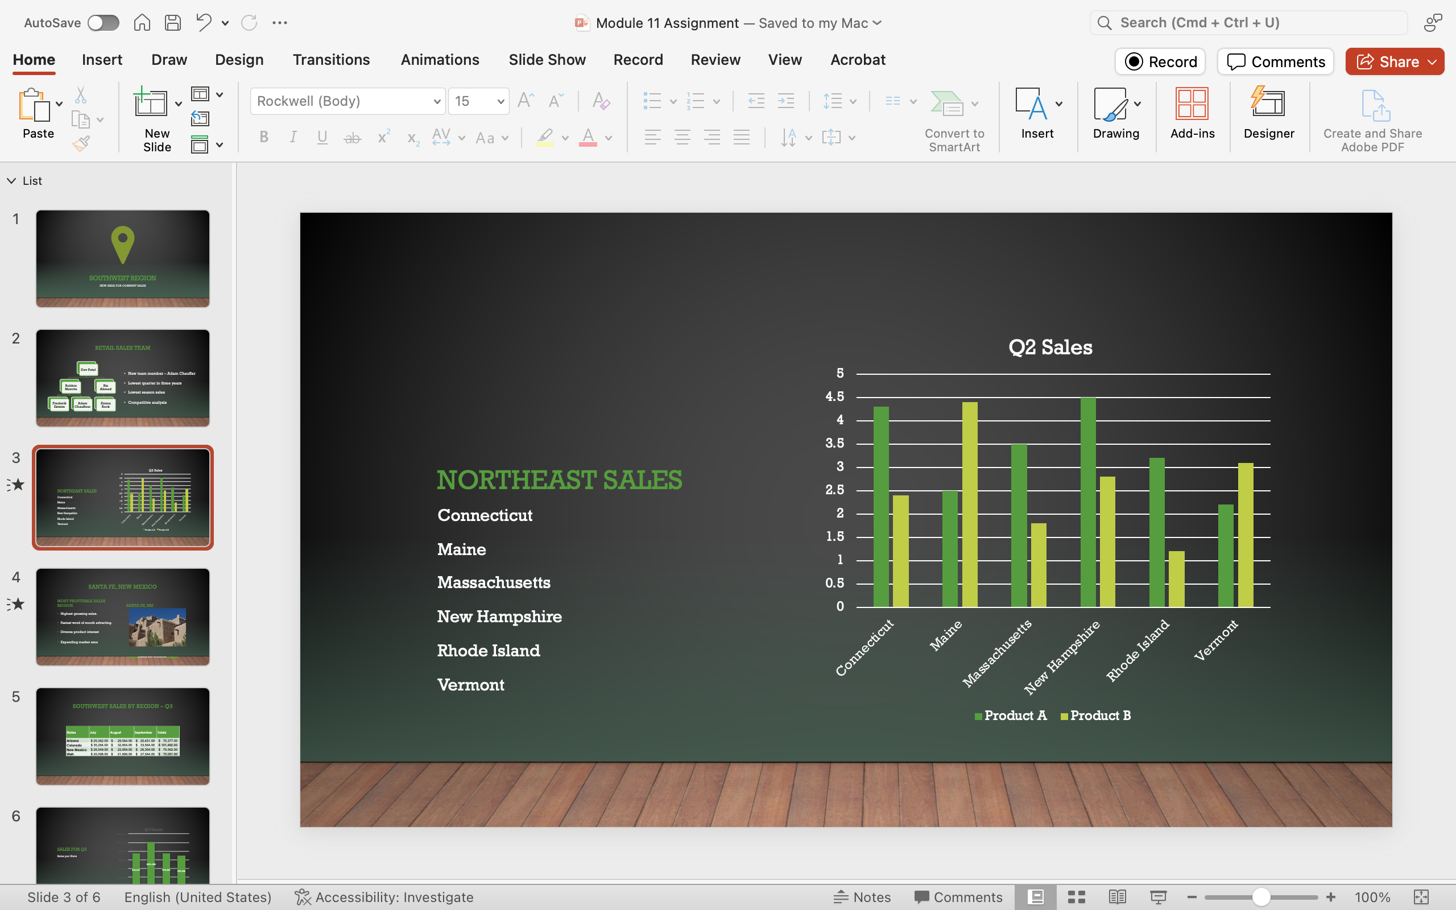Click the Align Right icon

[x=712, y=138]
